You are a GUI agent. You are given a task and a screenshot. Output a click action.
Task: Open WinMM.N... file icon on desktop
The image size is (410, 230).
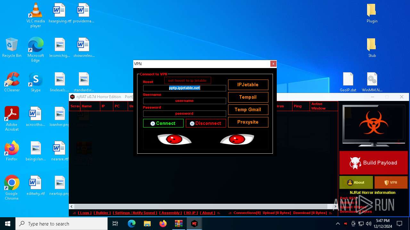372,82
